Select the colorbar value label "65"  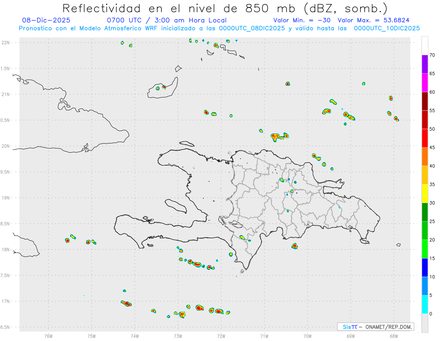tap(432, 74)
